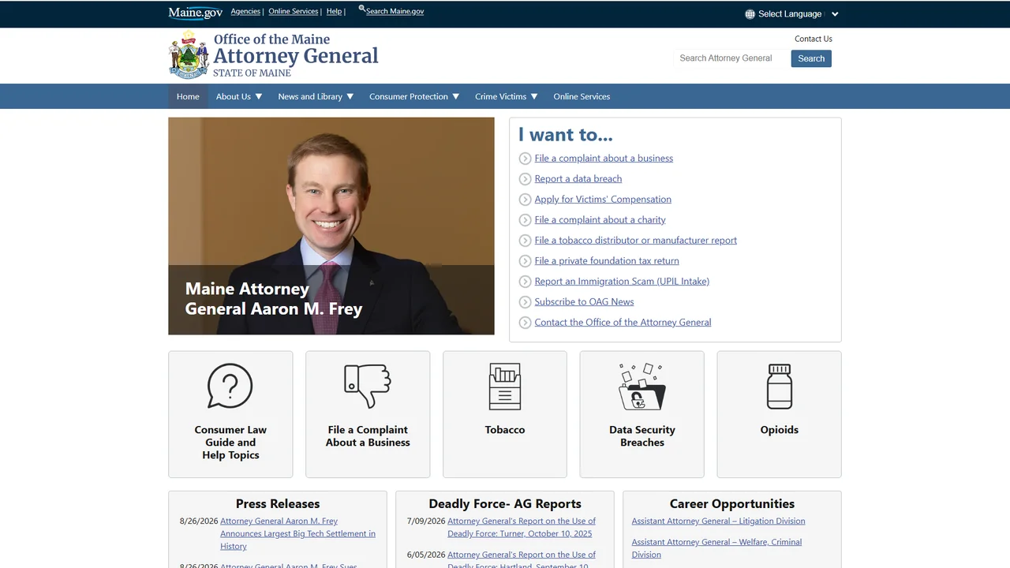1010x568 pixels.
Task: Click the Maine state seal logo
Action: (189, 54)
